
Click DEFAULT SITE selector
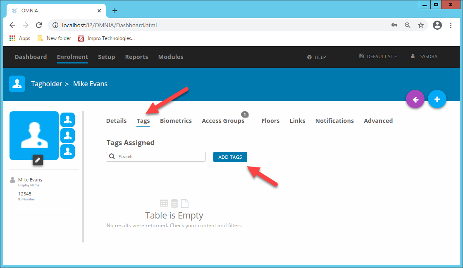378,56
